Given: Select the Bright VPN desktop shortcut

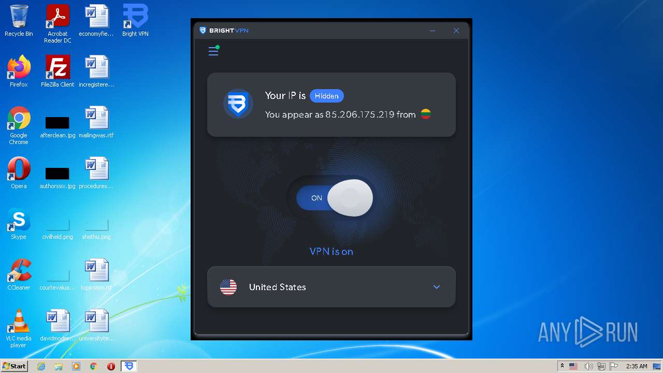Looking at the screenshot, I should pyautogui.click(x=135, y=21).
